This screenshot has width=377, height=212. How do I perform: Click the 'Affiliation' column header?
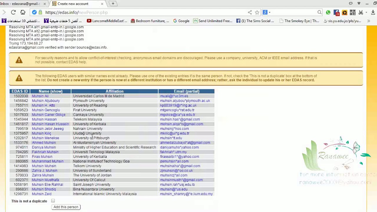115,91
